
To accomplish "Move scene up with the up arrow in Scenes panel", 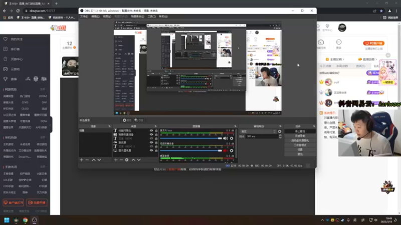I will [x=94, y=159].
